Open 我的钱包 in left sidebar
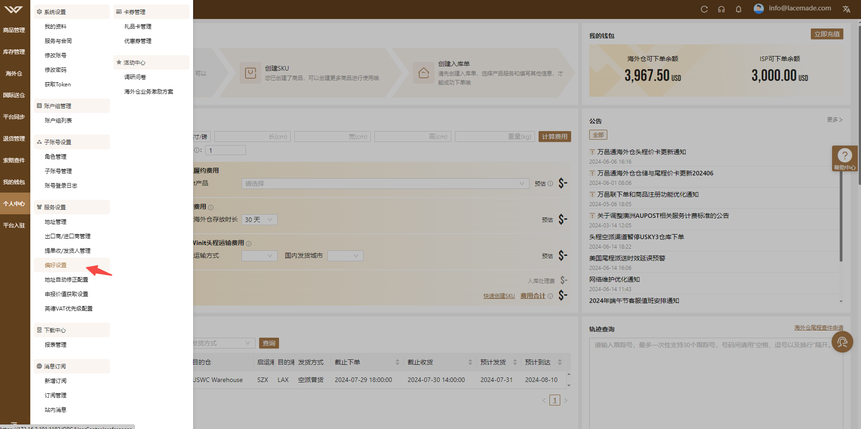The height and width of the screenshot is (429, 861). (x=14, y=182)
